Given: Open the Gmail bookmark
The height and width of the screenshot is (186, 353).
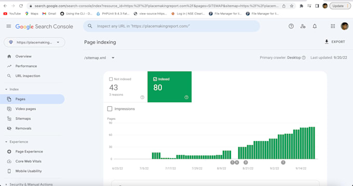Looking at the screenshot, I should pos(49,13).
